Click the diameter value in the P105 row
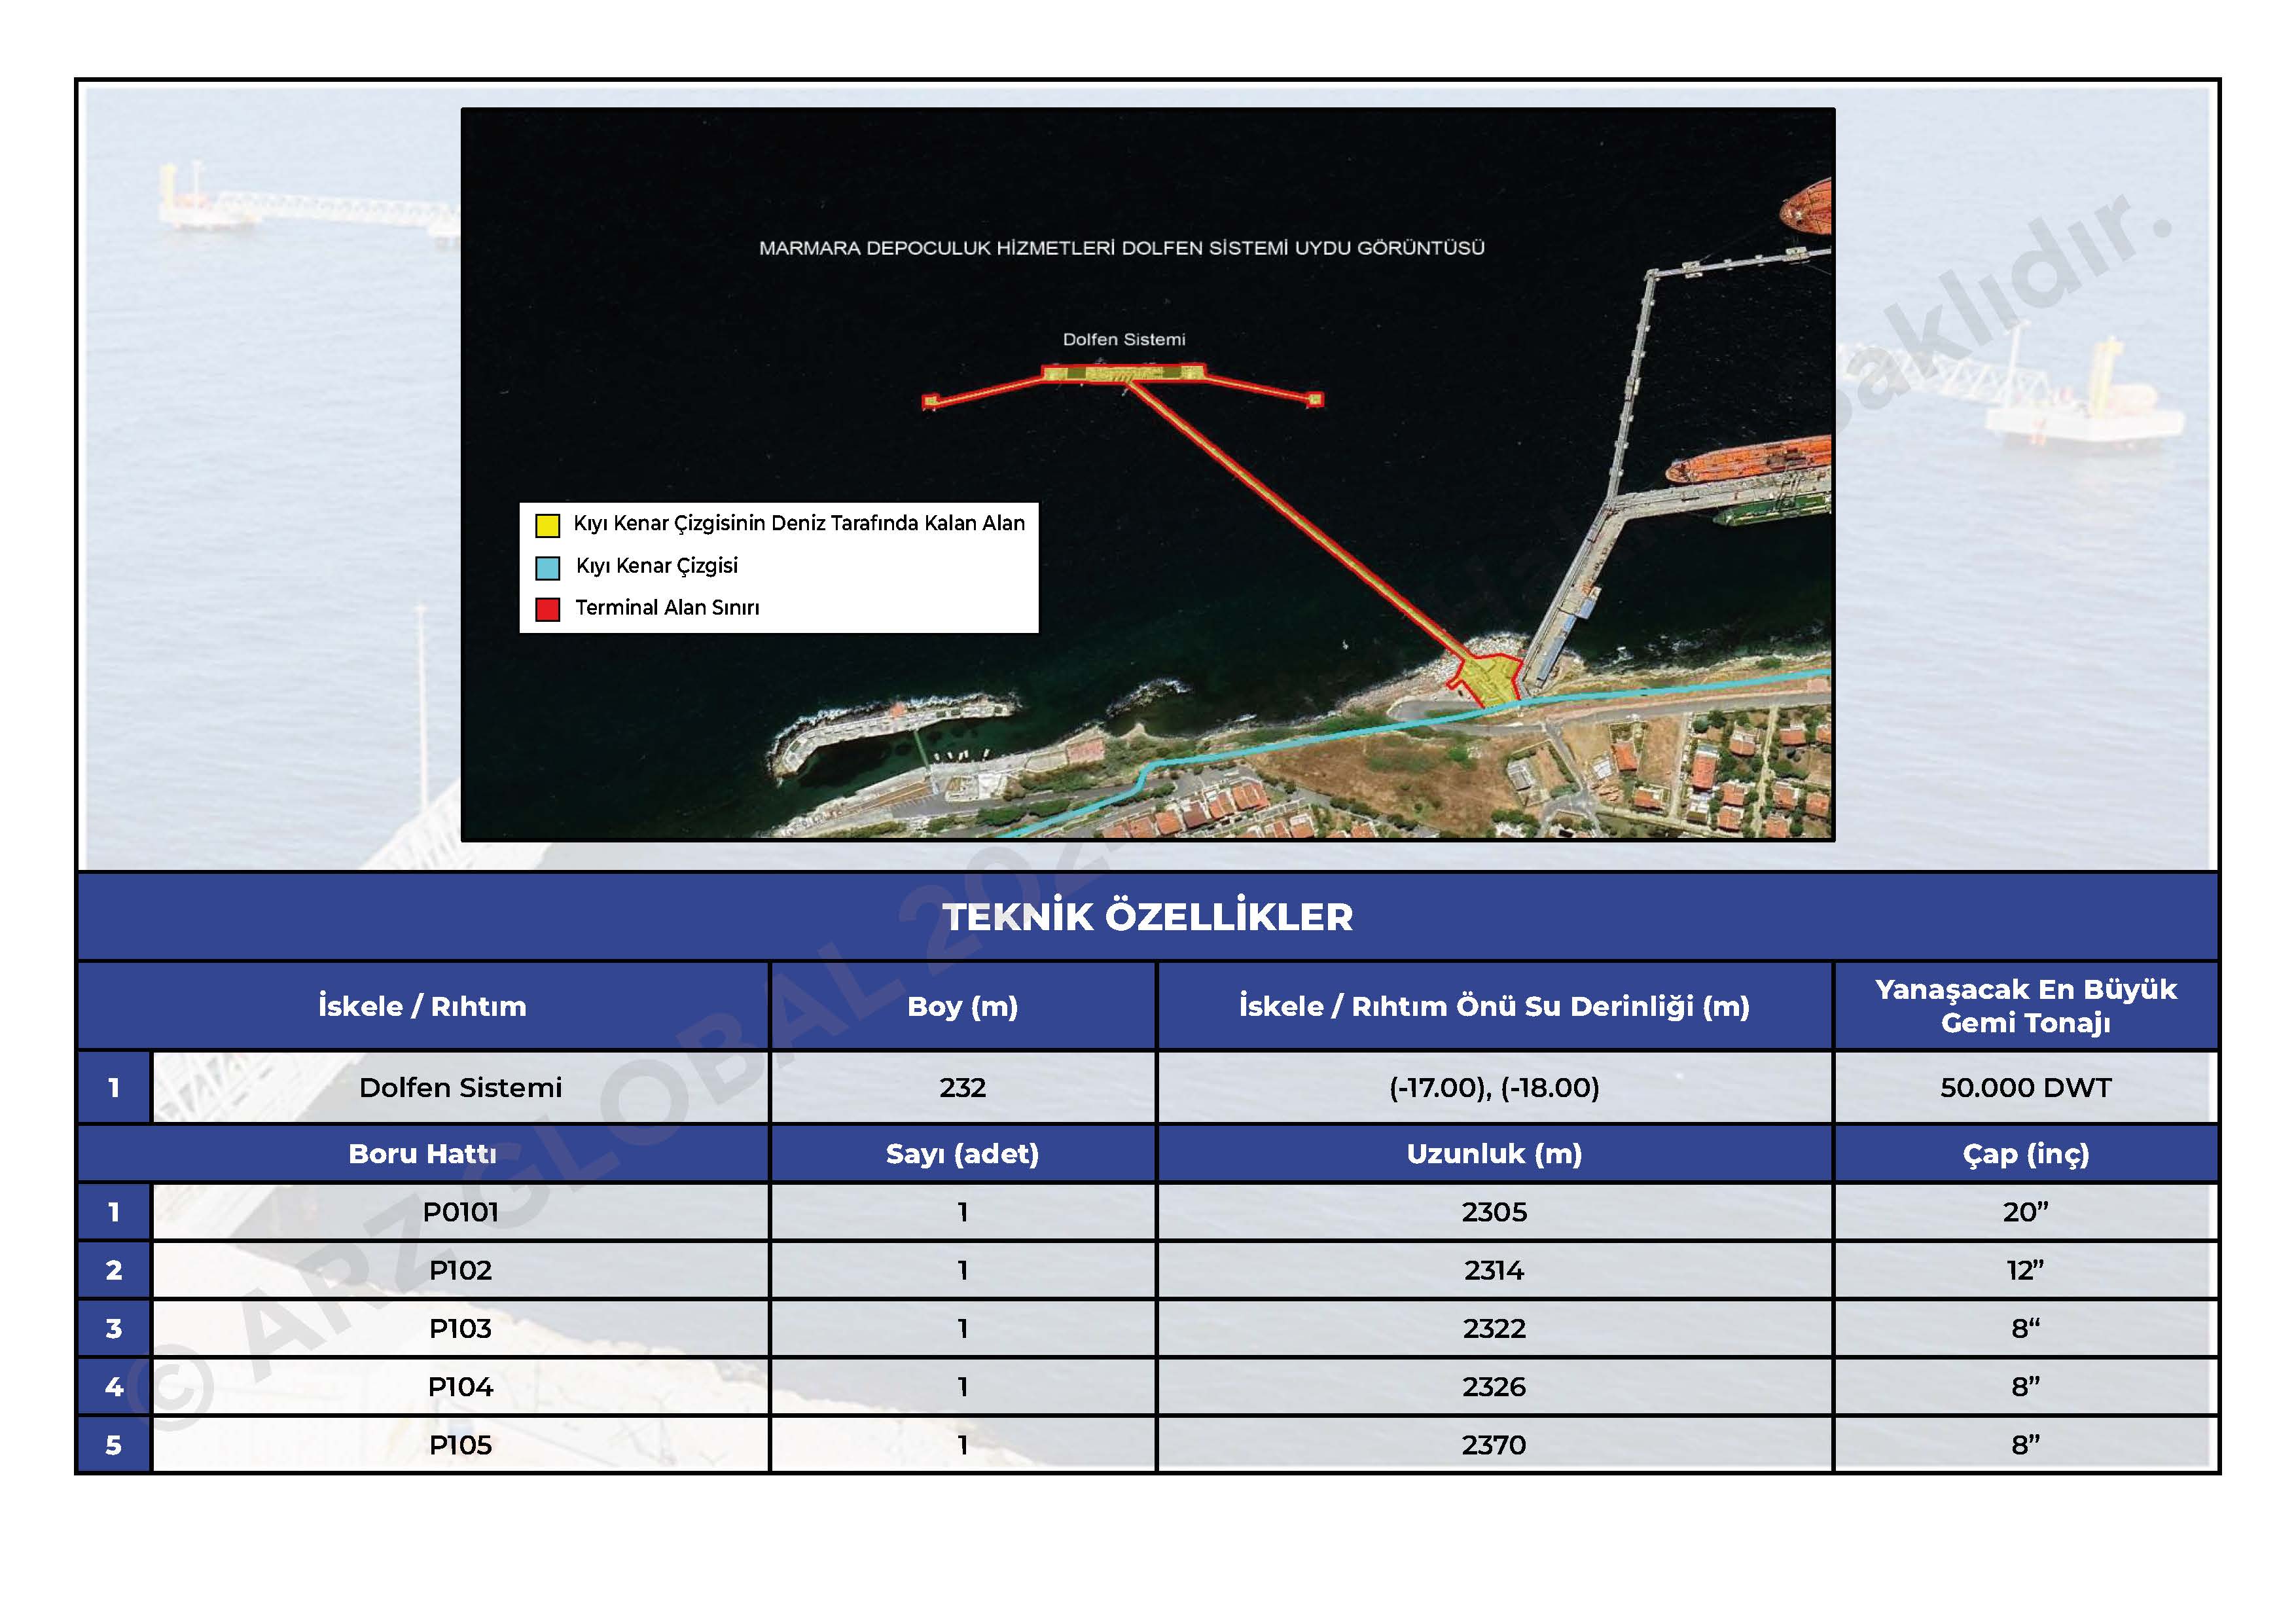Image resolution: width=2296 pixels, height=1624 pixels. click(2026, 1445)
